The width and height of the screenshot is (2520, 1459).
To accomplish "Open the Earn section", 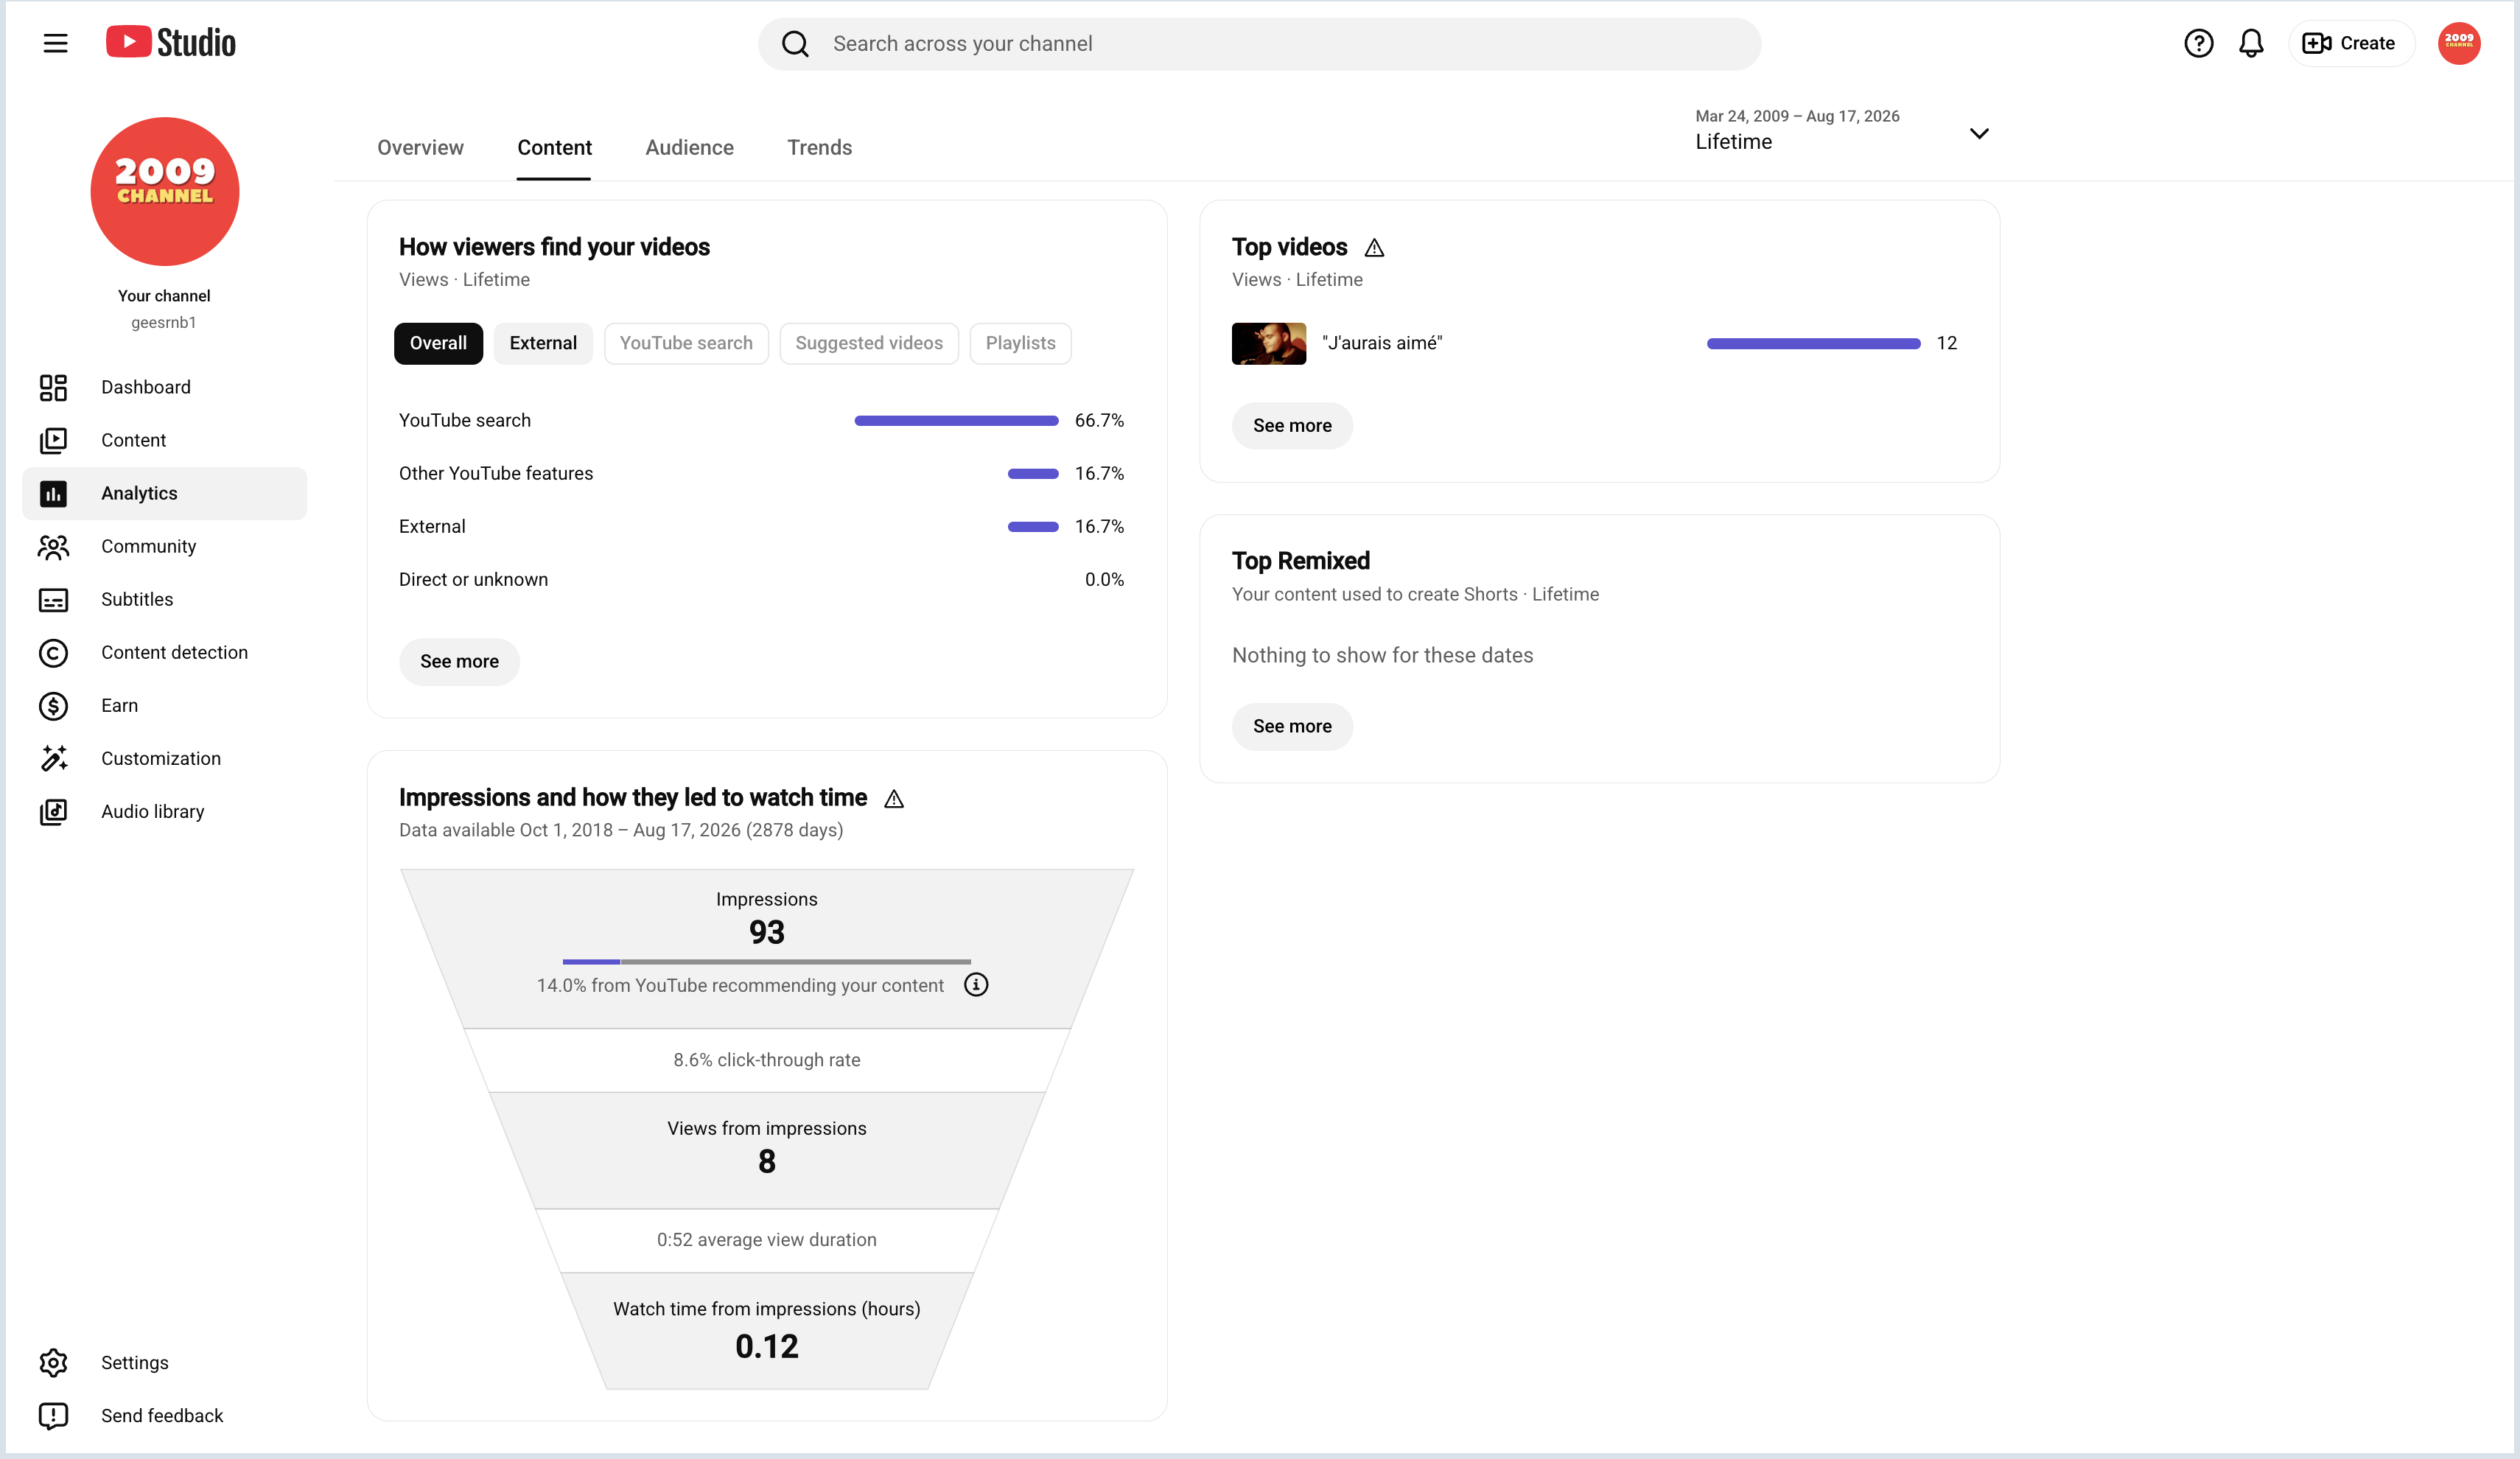I will [165, 705].
